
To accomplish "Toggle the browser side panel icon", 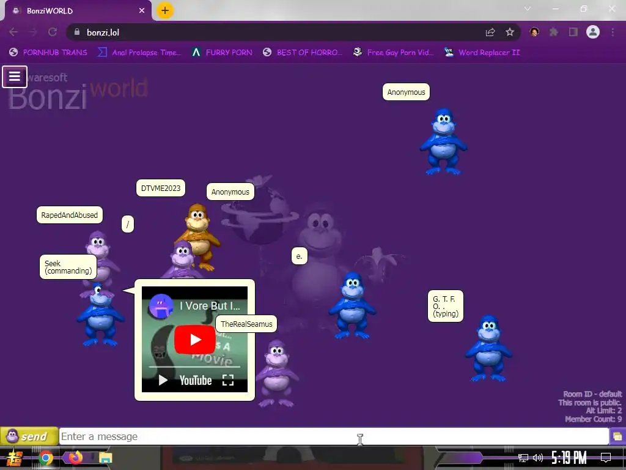I will tap(573, 32).
